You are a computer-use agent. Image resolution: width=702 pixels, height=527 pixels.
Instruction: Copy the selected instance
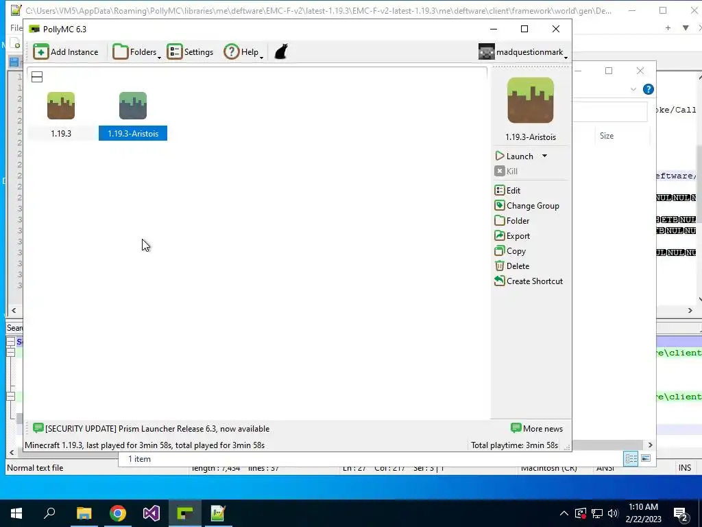pyautogui.click(x=510, y=251)
